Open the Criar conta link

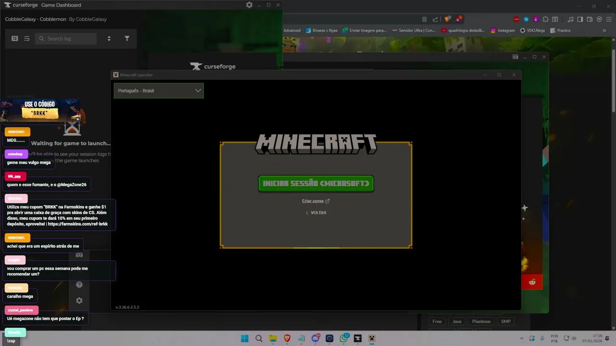pyautogui.click(x=316, y=201)
